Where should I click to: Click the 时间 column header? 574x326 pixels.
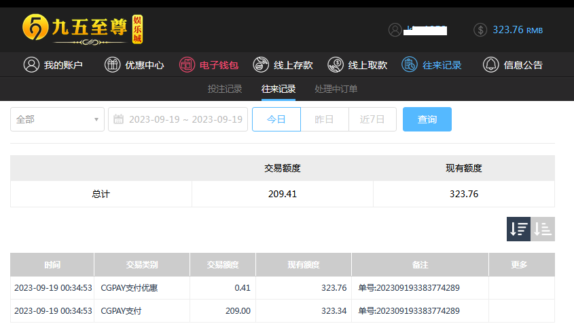coord(52,265)
